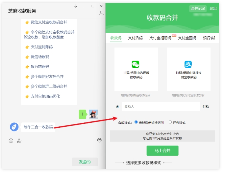Open the contact profile icon in chat header
Image resolution: width=225 pixels, height=172 pixels.
click(101, 13)
